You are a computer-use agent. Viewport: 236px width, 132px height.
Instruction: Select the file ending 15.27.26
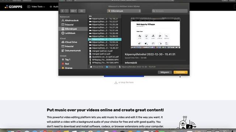tap(105, 27)
